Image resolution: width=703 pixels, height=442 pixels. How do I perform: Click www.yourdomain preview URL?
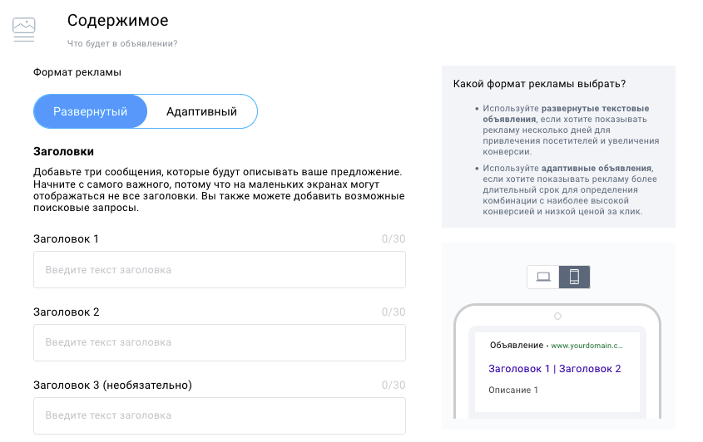(587, 346)
